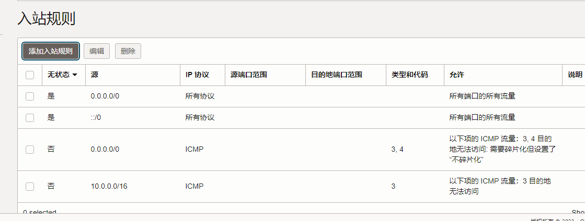Click the IP 协议 column header

[197, 75]
